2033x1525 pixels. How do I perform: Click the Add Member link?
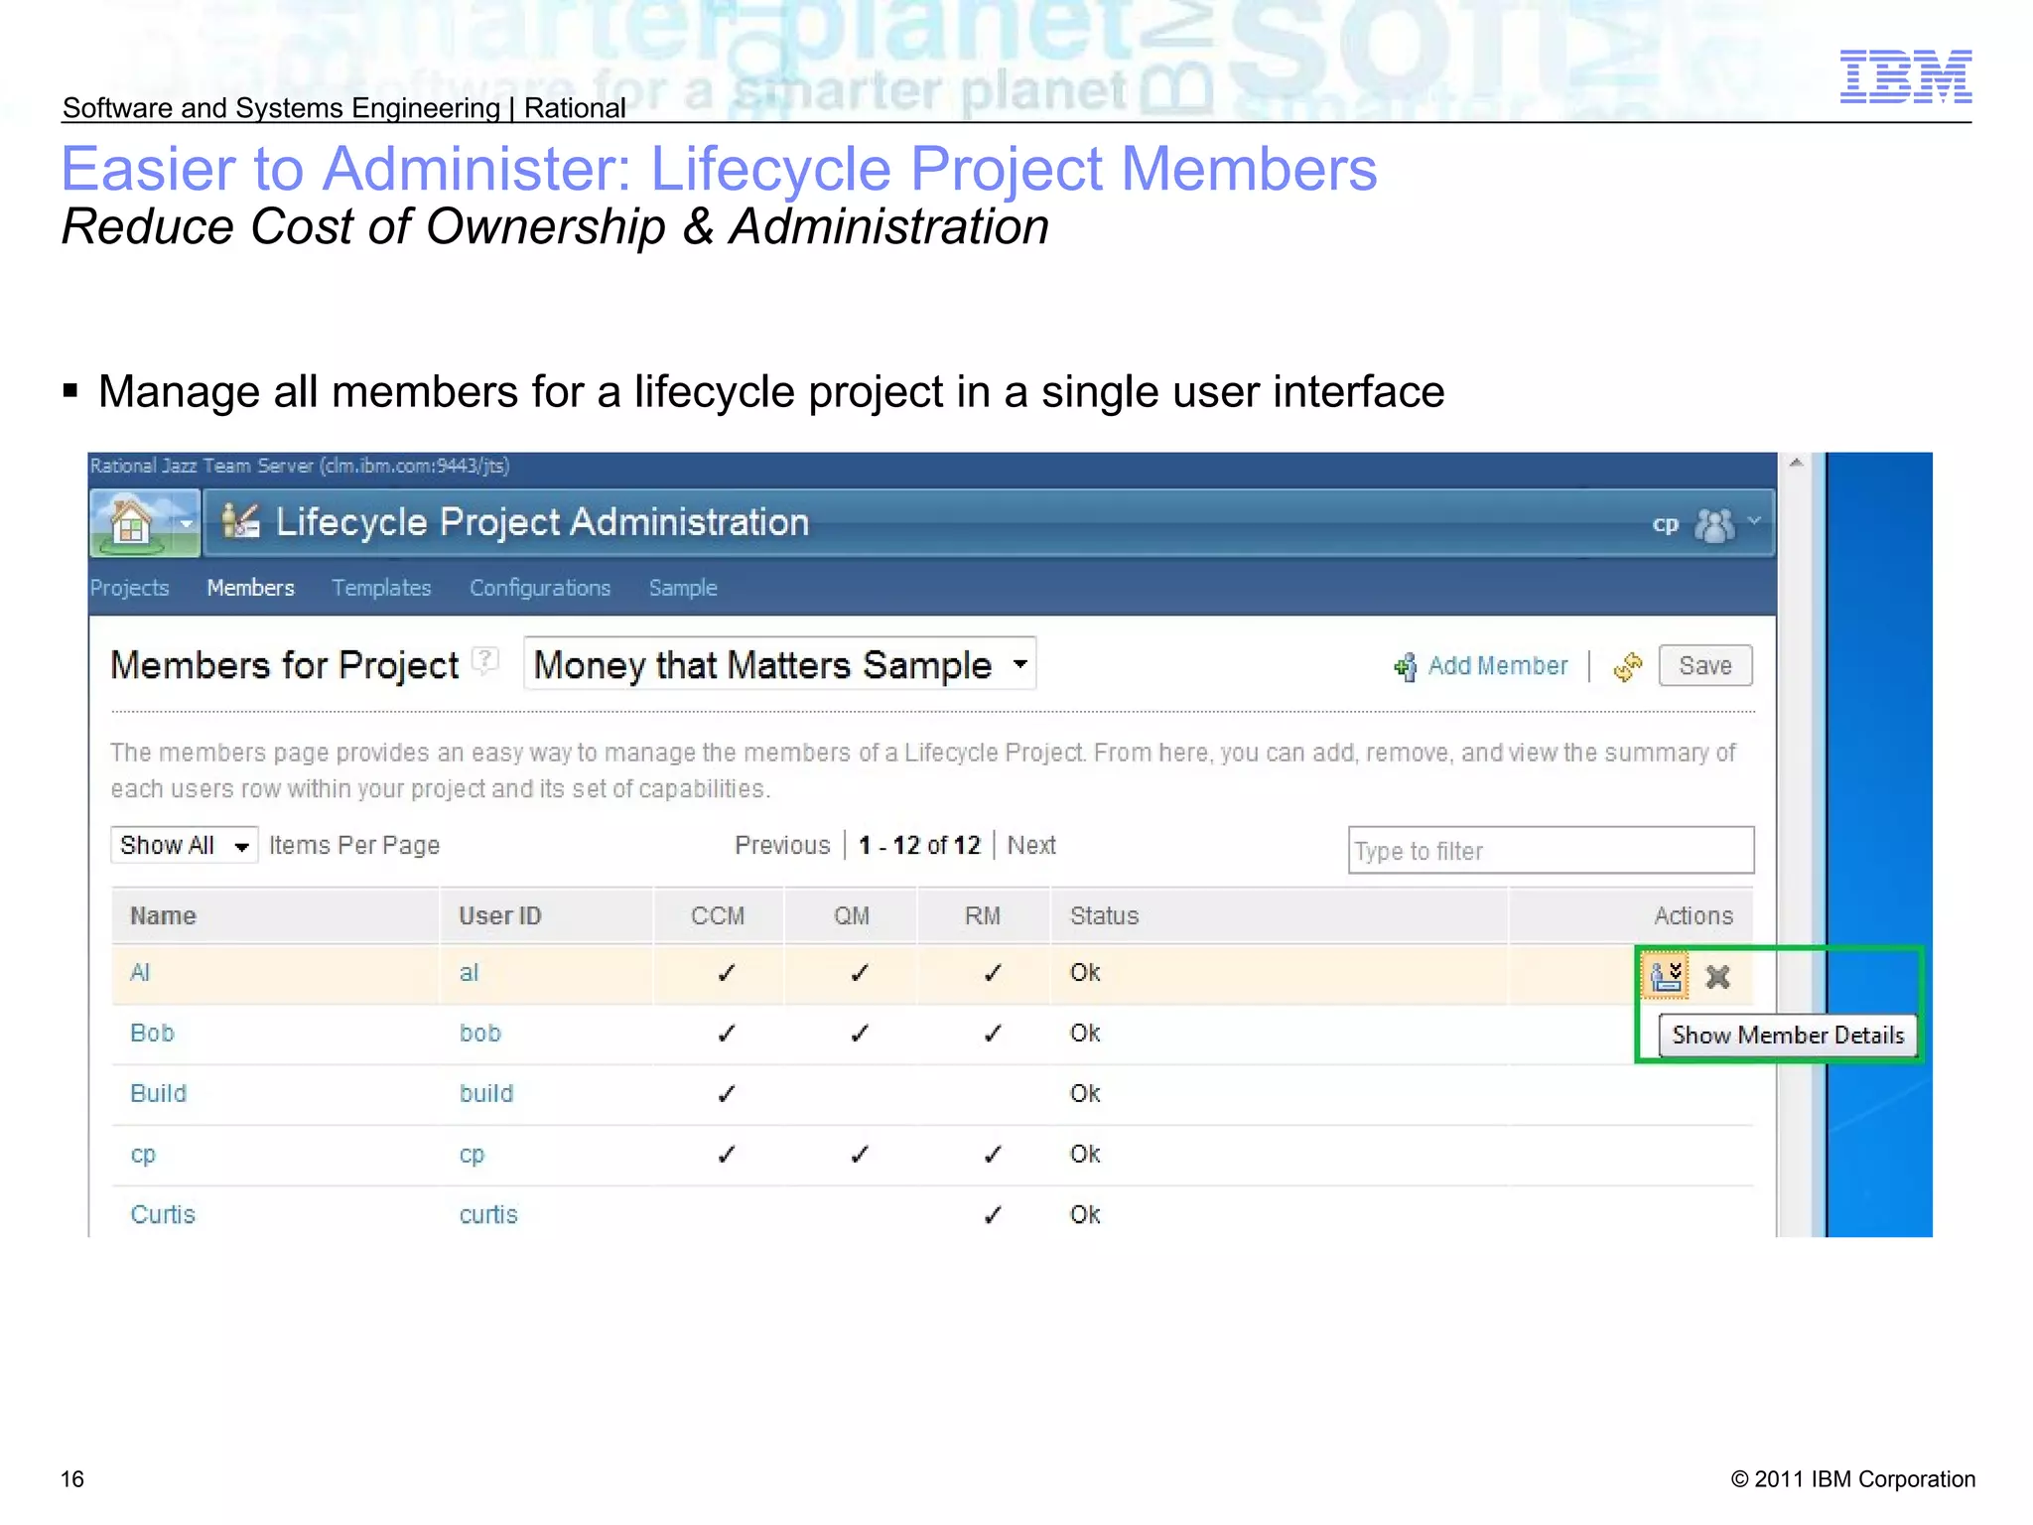pyautogui.click(x=1498, y=666)
